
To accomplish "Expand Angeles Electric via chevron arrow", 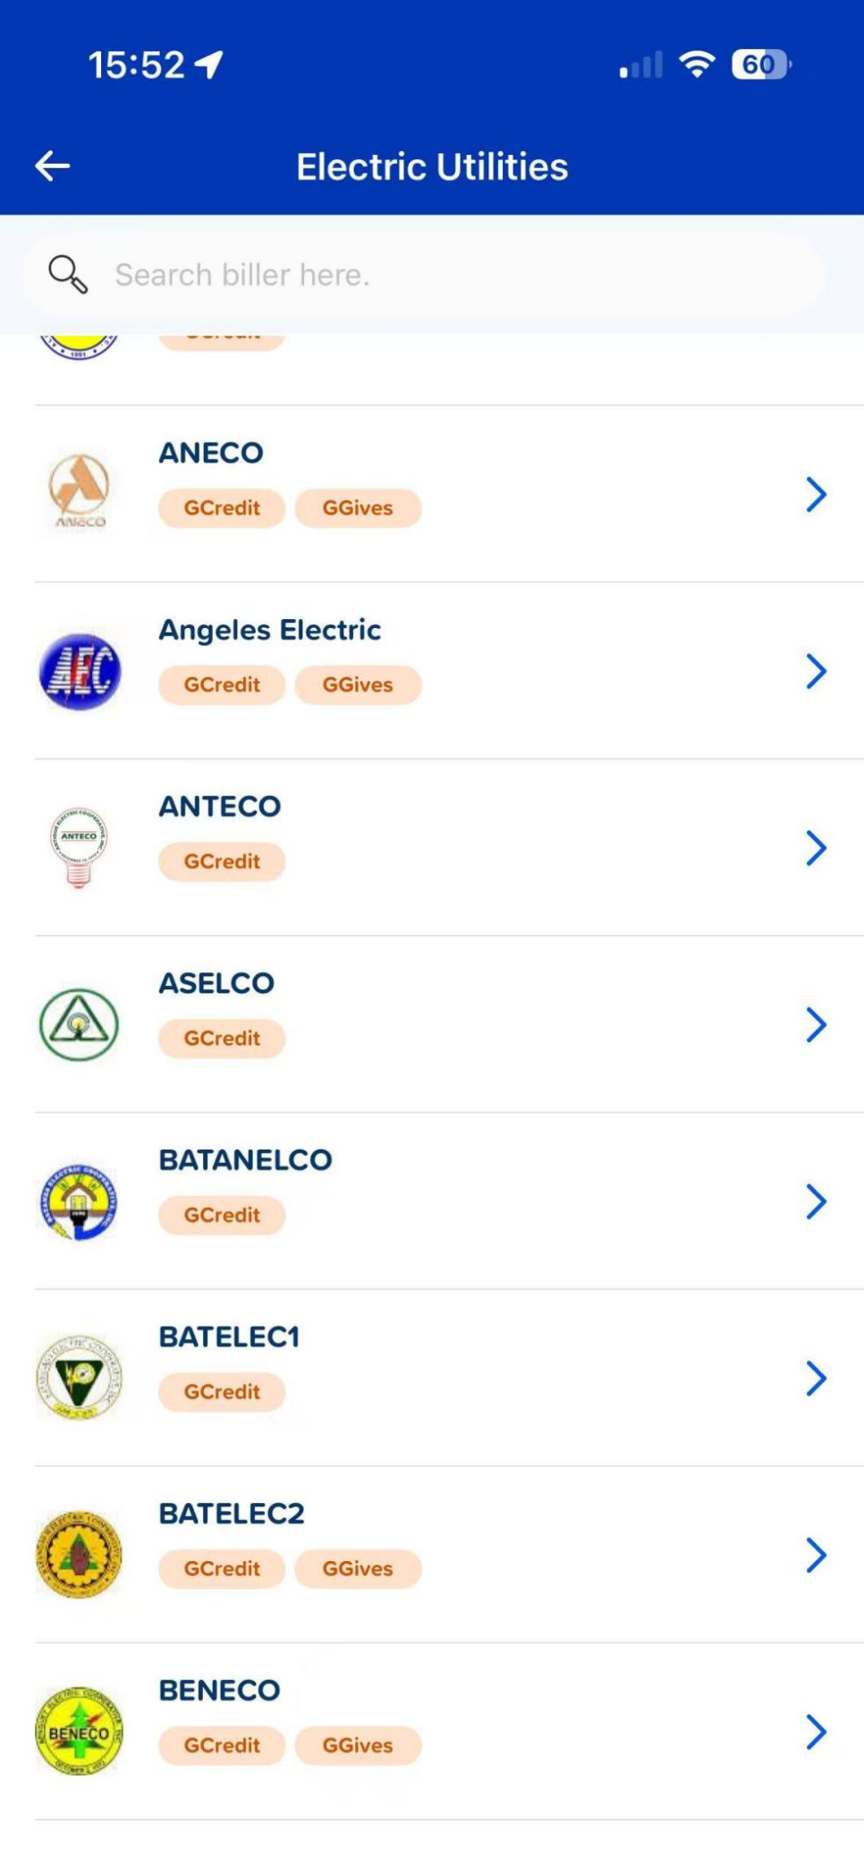I will coord(815,671).
